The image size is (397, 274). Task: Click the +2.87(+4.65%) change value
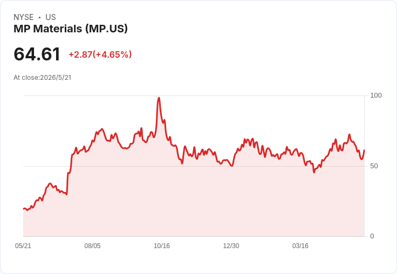pos(100,54)
